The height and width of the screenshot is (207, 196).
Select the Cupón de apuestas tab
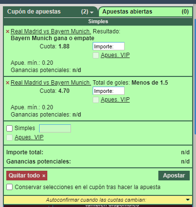tap(50, 12)
